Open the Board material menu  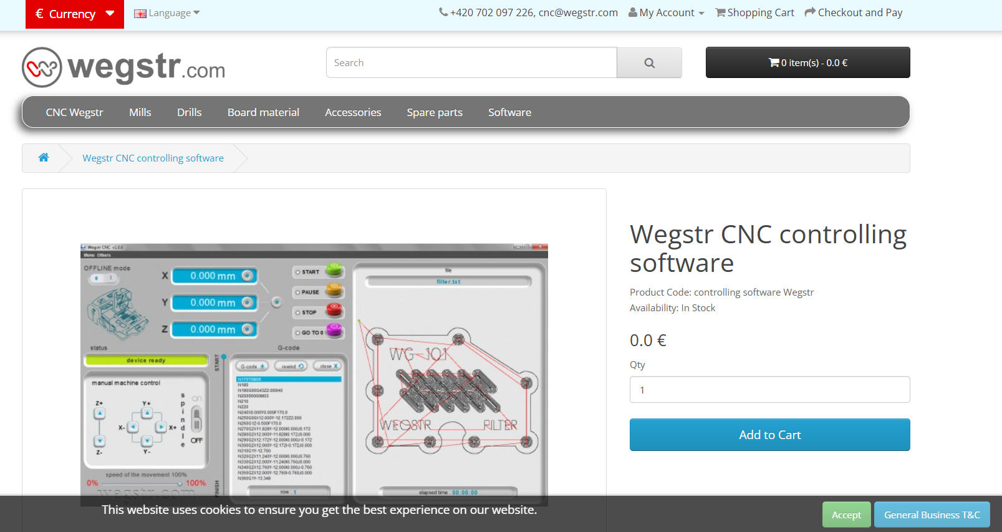pyautogui.click(x=263, y=112)
